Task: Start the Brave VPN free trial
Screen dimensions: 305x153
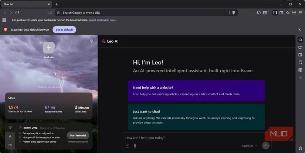Action: (x=78, y=135)
